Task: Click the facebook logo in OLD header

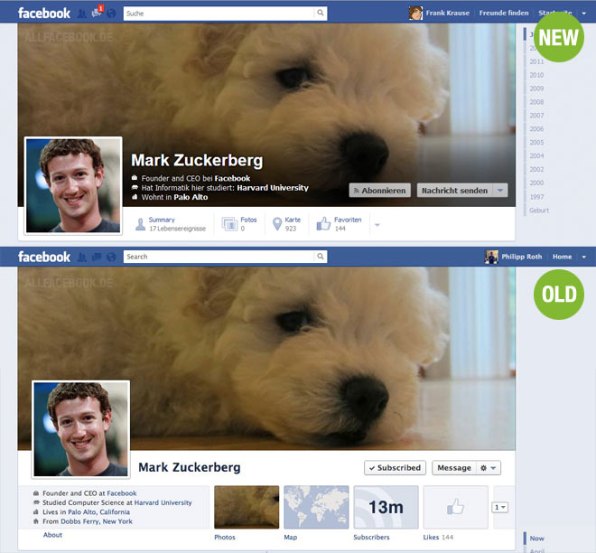Action: click(44, 257)
